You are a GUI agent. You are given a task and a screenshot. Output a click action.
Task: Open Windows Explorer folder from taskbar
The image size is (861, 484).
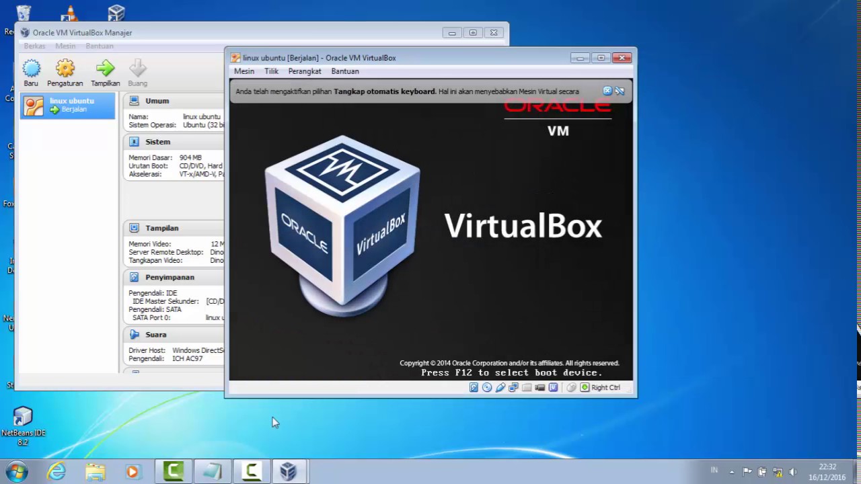pyautogui.click(x=96, y=471)
